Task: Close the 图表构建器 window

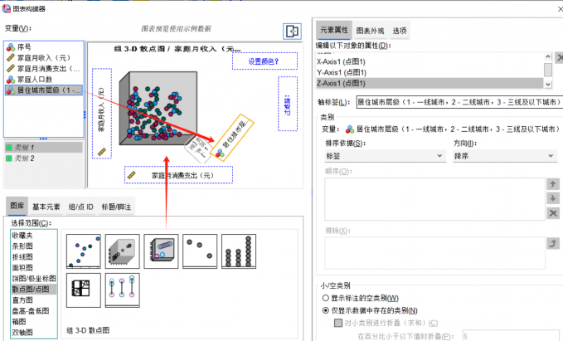Action: tap(560, 9)
